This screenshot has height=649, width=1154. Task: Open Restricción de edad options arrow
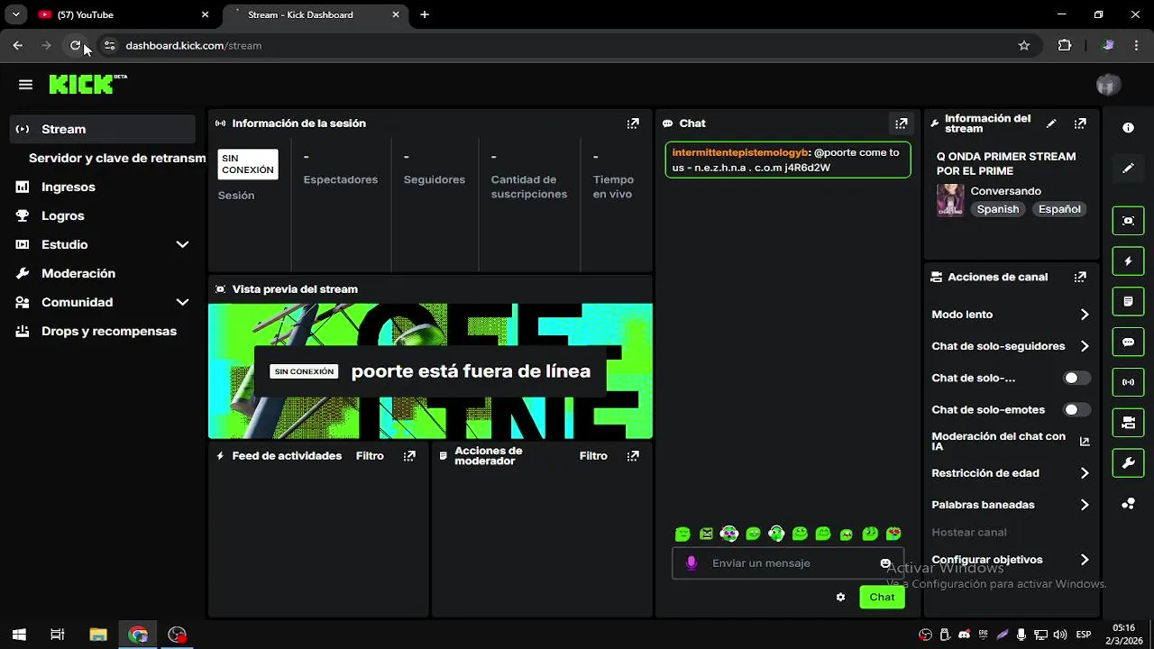pyautogui.click(x=1085, y=473)
